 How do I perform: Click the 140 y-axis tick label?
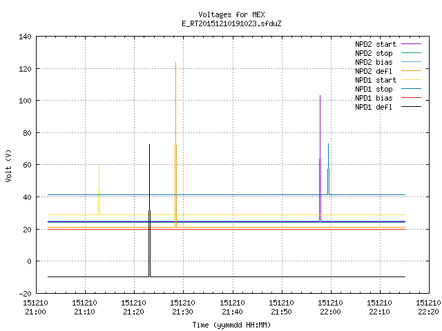25,37
